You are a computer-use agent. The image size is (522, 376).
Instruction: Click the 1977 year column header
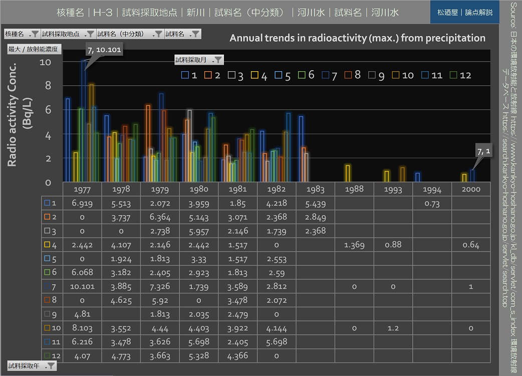[x=82, y=190]
